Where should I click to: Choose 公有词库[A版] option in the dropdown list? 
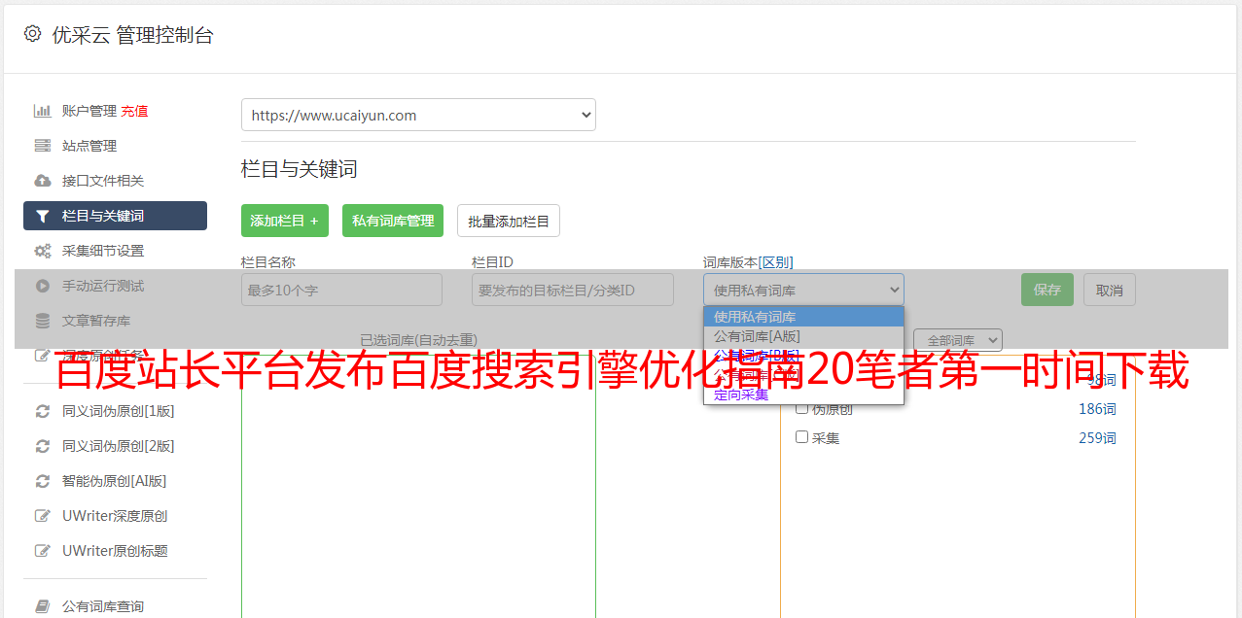(803, 336)
